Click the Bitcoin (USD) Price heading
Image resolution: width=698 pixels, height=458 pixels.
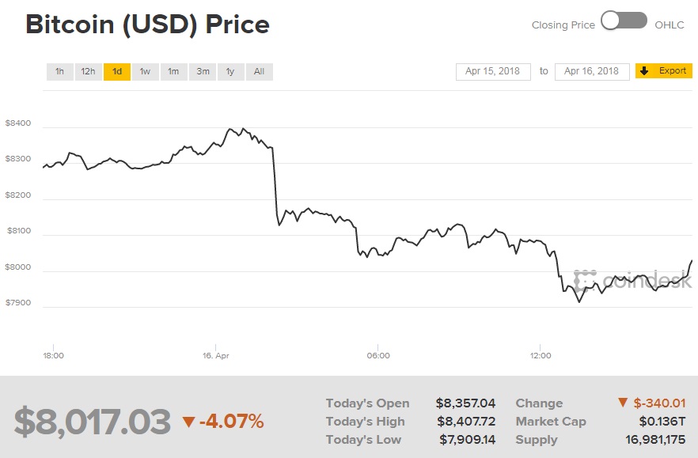click(147, 24)
